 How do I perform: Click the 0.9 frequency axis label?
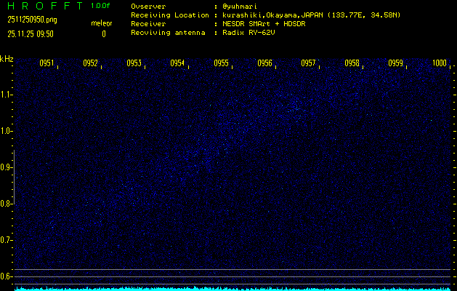(7, 167)
